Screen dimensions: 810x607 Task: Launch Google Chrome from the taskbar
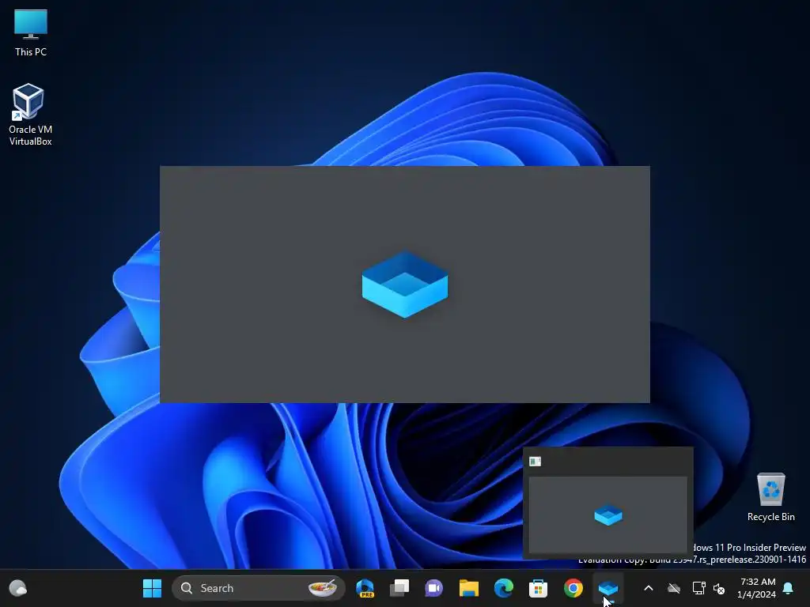point(573,588)
